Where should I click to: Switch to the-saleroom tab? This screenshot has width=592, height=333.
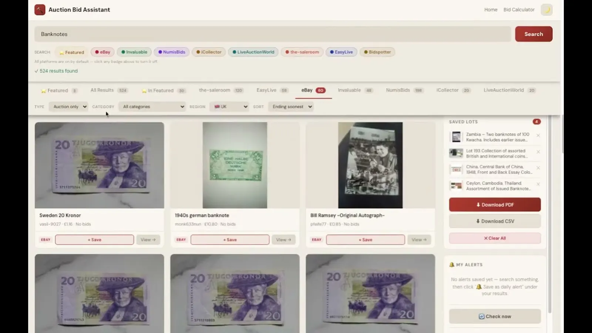221,90
